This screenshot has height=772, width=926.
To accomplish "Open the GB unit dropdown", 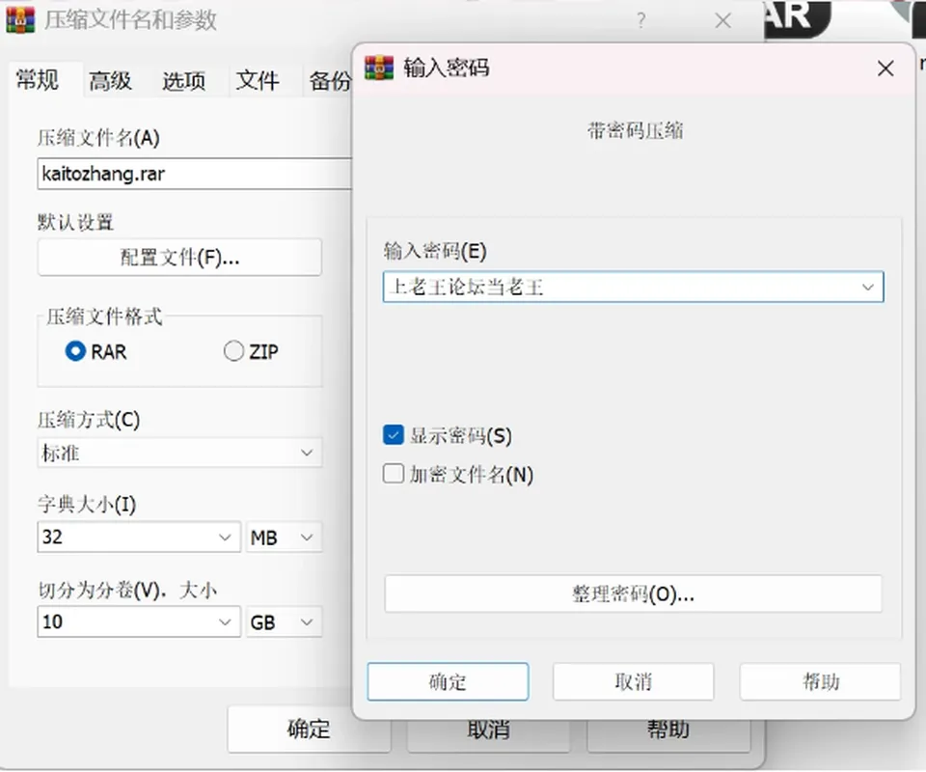I will tap(284, 621).
